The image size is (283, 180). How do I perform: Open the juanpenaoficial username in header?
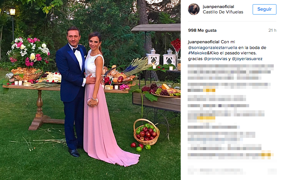tap(218, 7)
